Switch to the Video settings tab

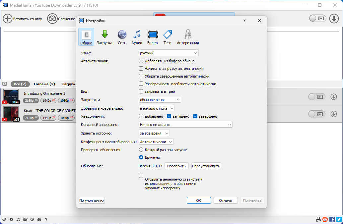coord(153,37)
